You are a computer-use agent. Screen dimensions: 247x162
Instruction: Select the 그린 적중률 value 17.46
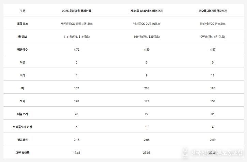pos(77,152)
